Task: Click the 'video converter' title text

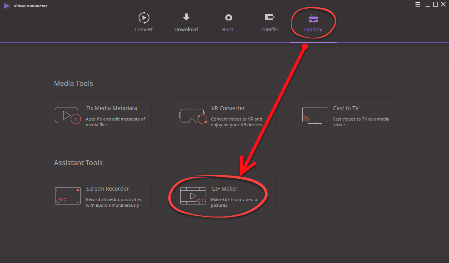Action: [31, 6]
